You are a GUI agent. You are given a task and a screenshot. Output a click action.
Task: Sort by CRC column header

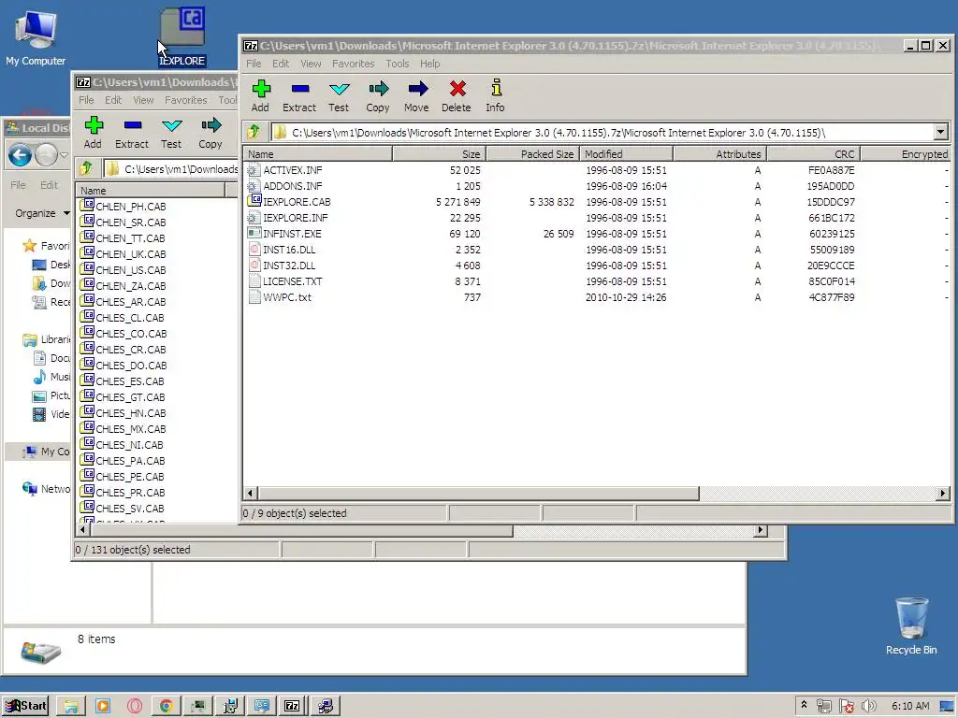pos(814,154)
